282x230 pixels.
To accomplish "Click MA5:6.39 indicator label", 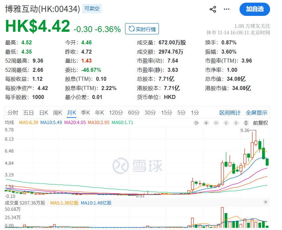I will tap(29, 122).
